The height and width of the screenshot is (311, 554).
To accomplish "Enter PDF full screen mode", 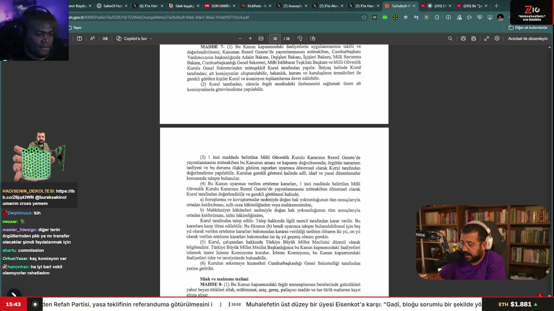I will (x=486, y=38).
